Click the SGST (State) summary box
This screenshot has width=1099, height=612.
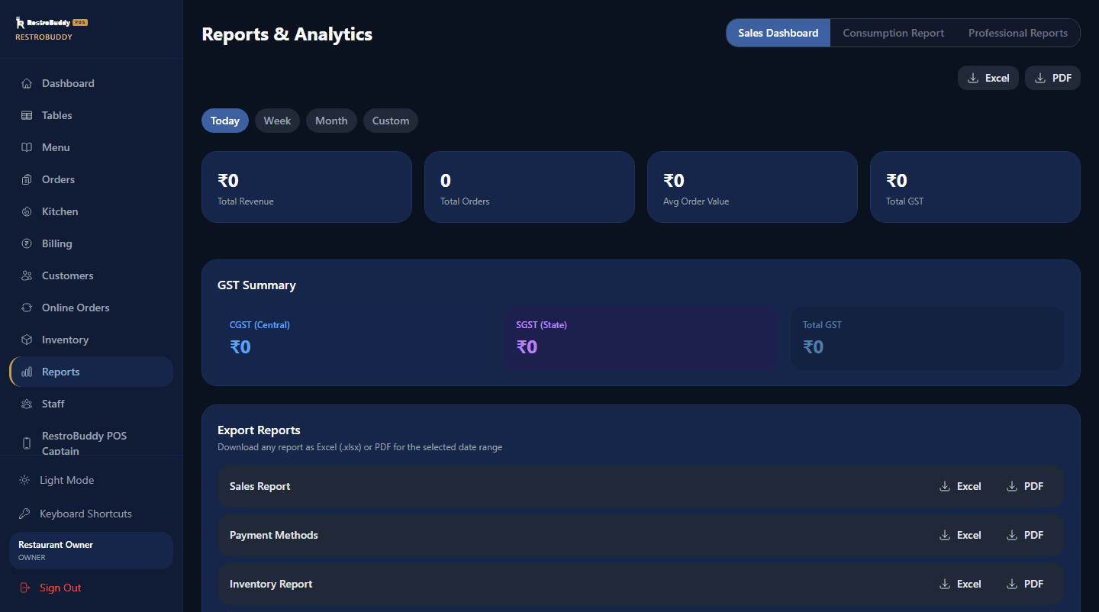pos(640,338)
